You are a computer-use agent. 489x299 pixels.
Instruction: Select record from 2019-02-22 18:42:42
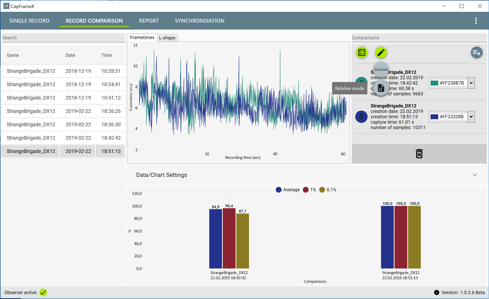click(x=63, y=138)
